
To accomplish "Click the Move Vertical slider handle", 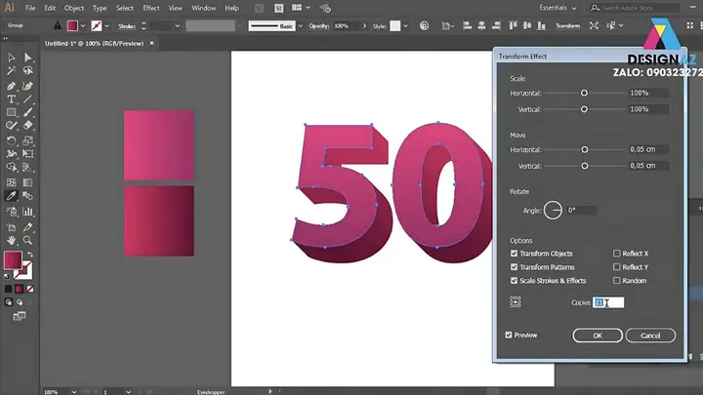I will coord(585,166).
